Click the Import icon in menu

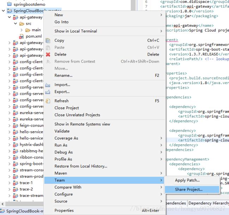pyautogui.click(x=48, y=85)
